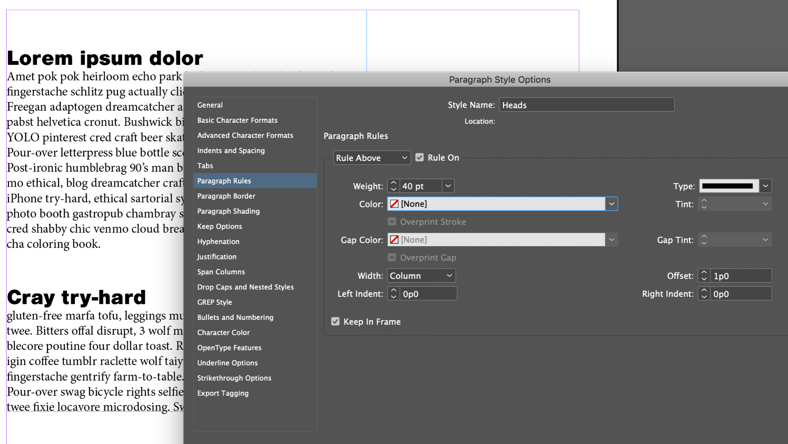Open Basic Character Formats section
788x444 pixels.
coord(255,120)
